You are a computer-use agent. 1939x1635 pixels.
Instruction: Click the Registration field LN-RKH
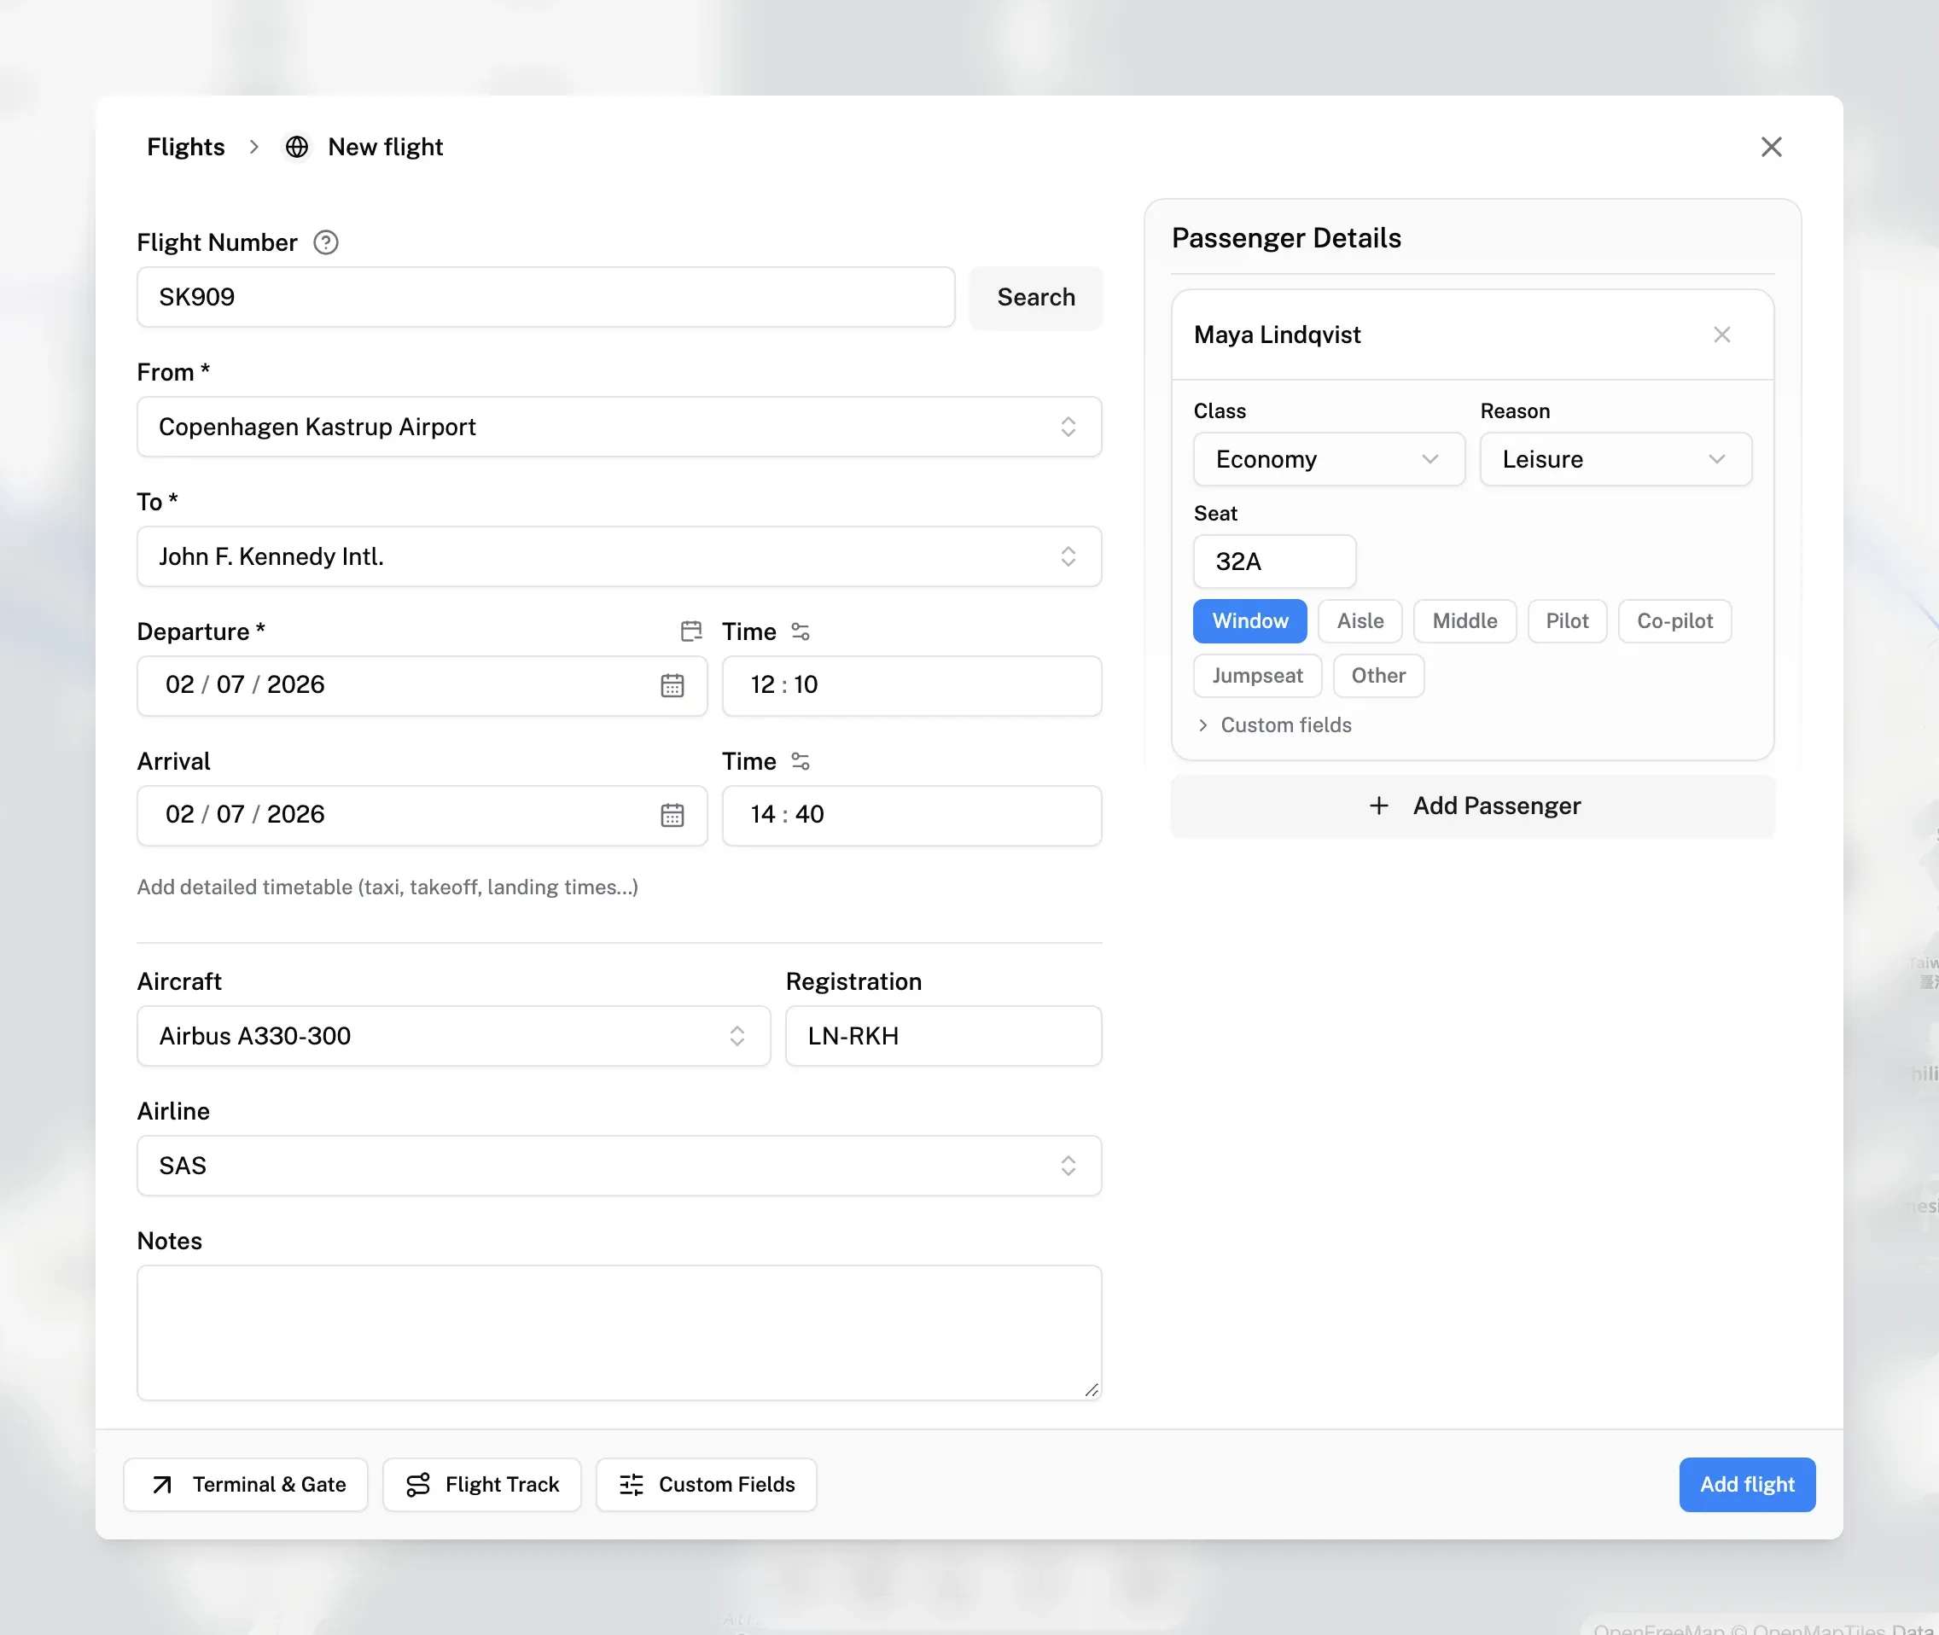[x=943, y=1036]
